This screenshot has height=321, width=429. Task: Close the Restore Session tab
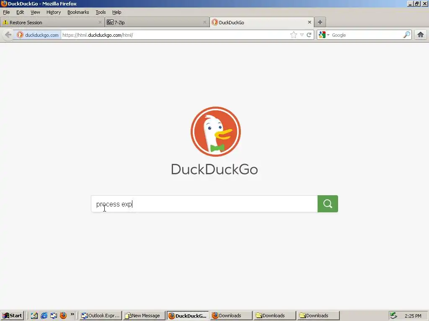pos(100,23)
